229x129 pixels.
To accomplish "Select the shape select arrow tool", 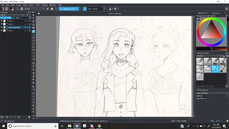I will click(33, 15).
